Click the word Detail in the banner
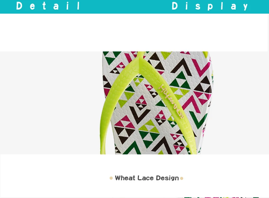Screen dimensions: 269x198 click(48, 6)
